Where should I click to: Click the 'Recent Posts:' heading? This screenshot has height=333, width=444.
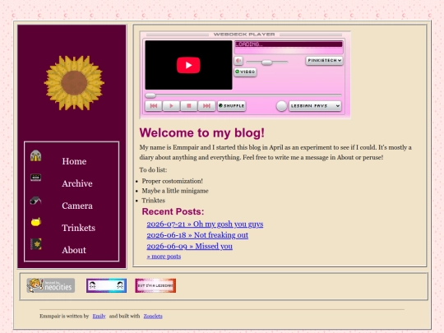click(173, 211)
